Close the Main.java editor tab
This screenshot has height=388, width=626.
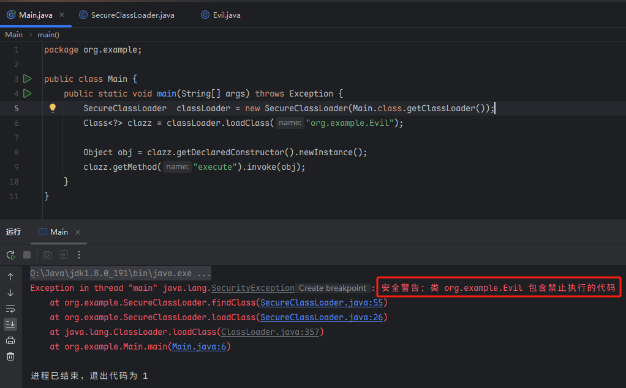(x=62, y=15)
